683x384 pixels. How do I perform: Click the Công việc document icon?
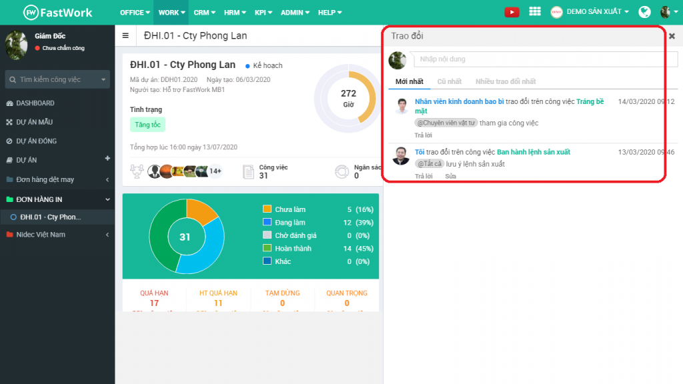[248, 171]
